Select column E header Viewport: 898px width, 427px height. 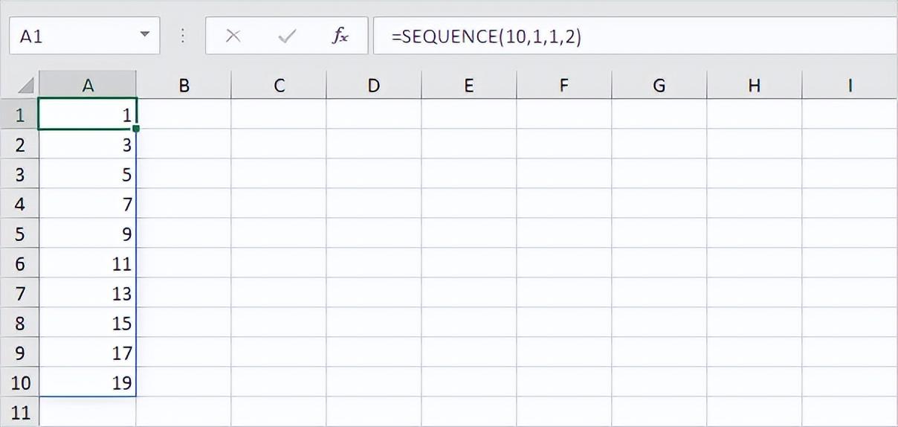coord(469,86)
